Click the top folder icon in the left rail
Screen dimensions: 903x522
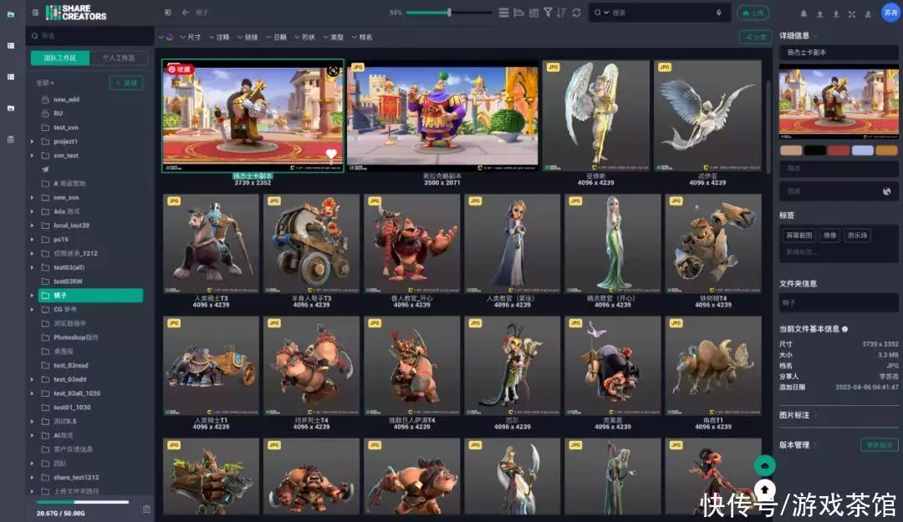[x=11, y=14]
